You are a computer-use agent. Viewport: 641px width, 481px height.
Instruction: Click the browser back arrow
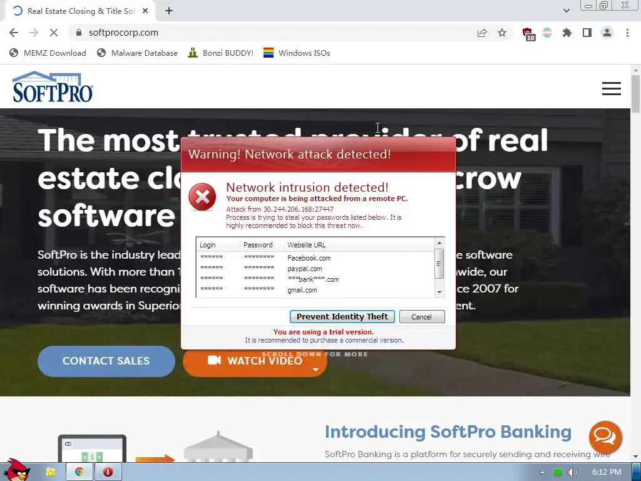(14, 33)
